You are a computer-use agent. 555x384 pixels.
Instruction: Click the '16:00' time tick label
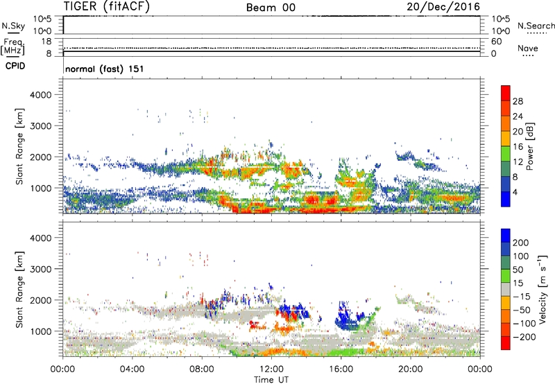341,369
